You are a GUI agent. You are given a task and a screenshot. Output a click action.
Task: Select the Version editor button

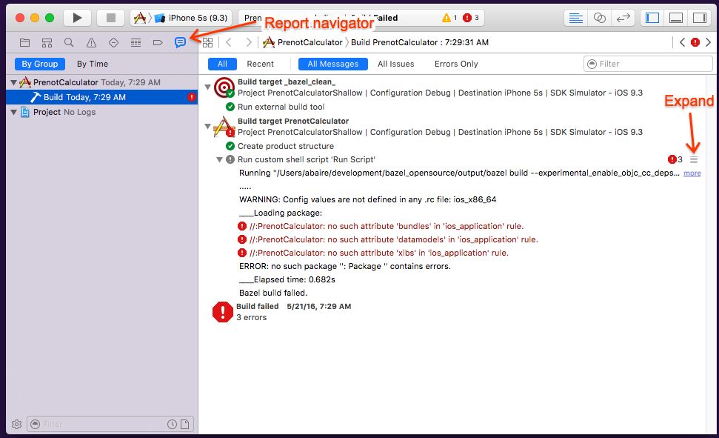pyautogui.click(x=623, y=18)
